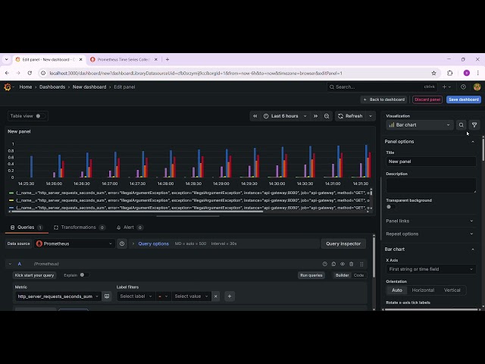Open a new browser tab with plus

click(167, 59)
